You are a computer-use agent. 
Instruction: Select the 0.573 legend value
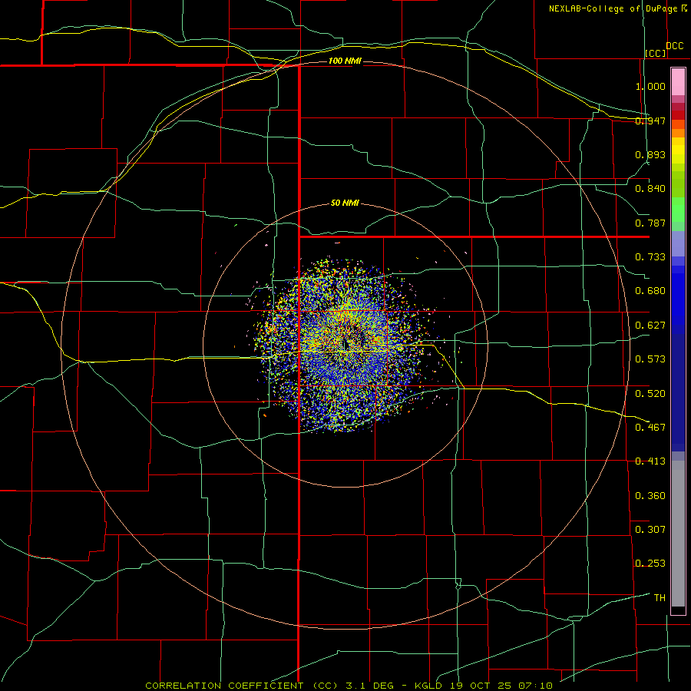[x=650, y=359]
